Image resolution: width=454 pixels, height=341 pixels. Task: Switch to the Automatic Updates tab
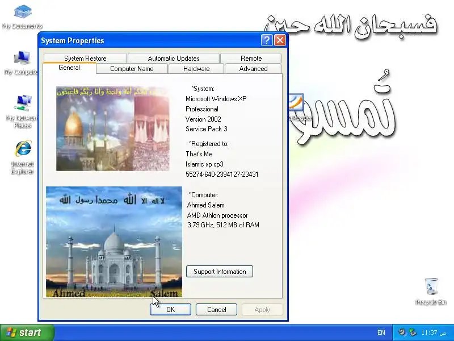click(x=174, y=59)
